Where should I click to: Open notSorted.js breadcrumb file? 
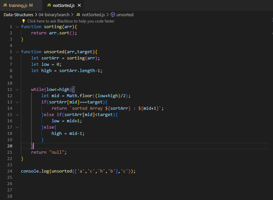click(x=93, y=15)
